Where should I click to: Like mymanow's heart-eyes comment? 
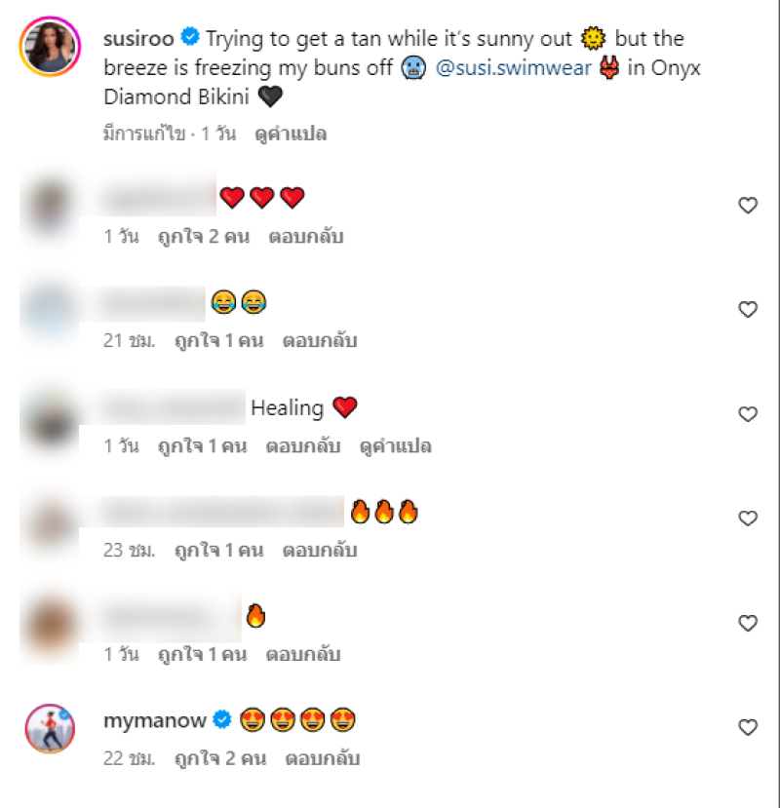click(748, 727)
